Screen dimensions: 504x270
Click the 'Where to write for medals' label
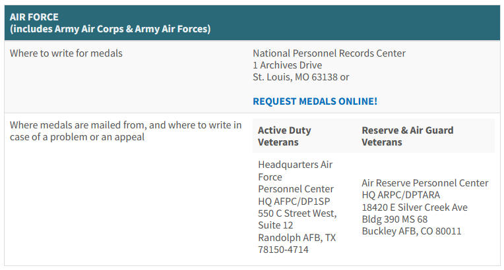click(x=66, y=53)
